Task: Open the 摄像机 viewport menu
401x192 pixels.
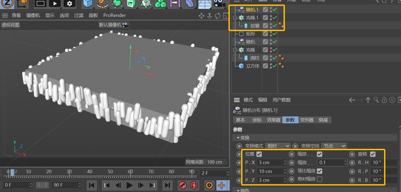Action: [x=33, y=16]
